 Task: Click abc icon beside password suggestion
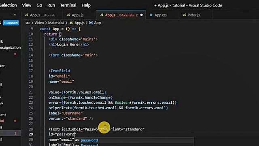77,140
